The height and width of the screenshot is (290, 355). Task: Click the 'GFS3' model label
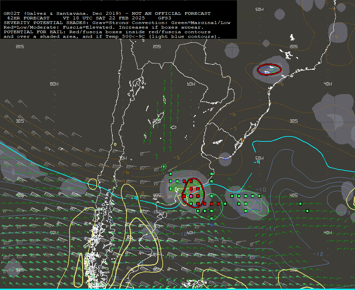click(165, 18)
